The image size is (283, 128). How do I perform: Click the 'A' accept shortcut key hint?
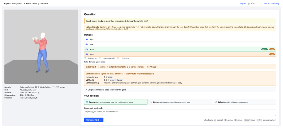click(215, 120)
